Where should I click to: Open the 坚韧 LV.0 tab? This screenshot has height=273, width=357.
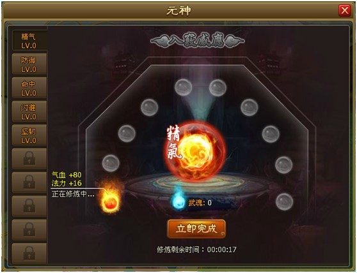[29, 135]
